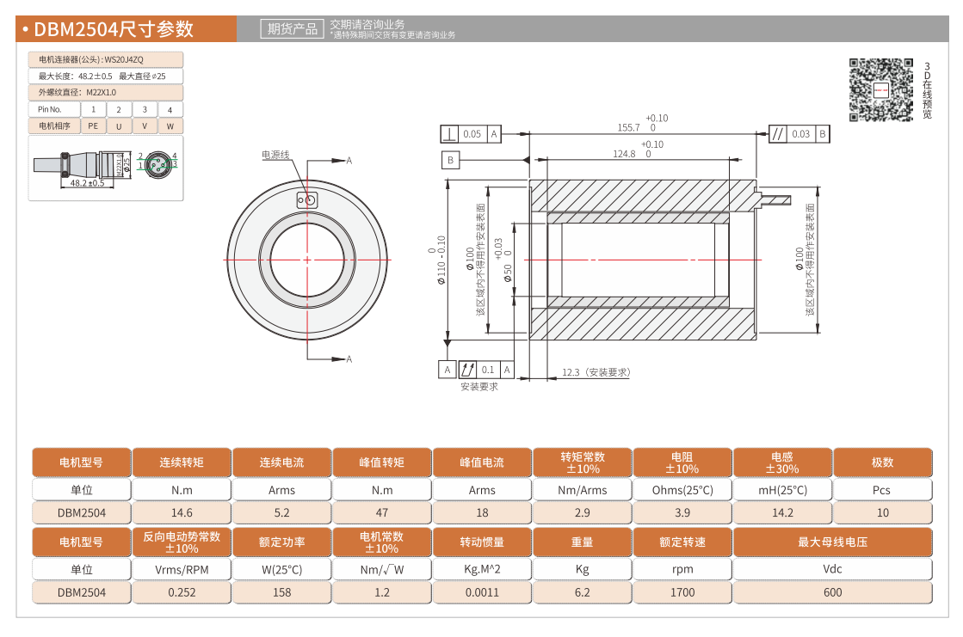
Task: Click the back-EMF value 0.252
Action: point(182,593)
